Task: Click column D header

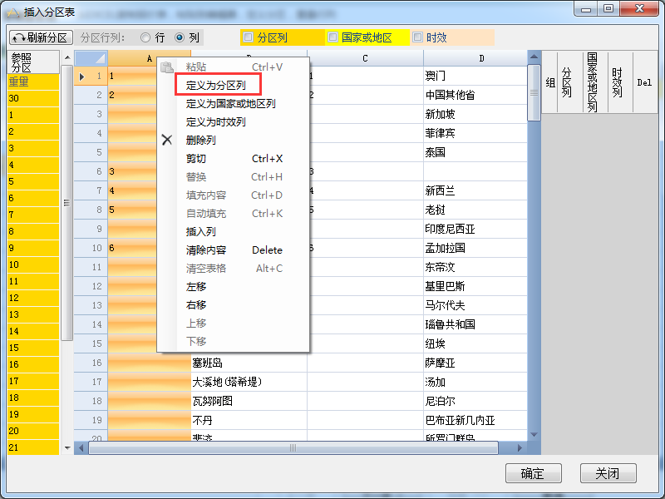Action: point(481,58)
